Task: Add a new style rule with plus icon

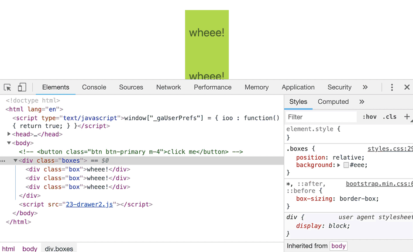Action: (407, 117)
